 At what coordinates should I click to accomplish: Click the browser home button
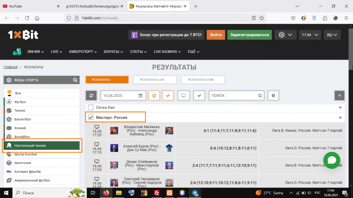point(37,18)
